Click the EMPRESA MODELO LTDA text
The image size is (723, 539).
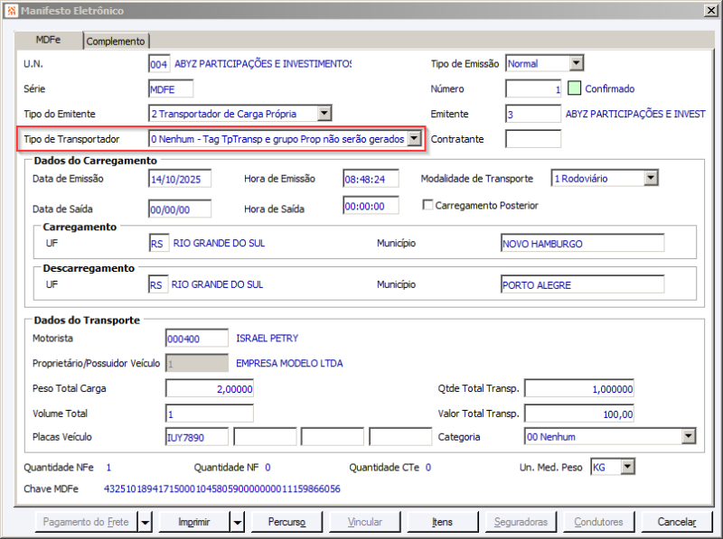289,363
